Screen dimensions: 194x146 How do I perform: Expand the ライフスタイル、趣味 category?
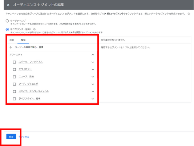[93, 99]
